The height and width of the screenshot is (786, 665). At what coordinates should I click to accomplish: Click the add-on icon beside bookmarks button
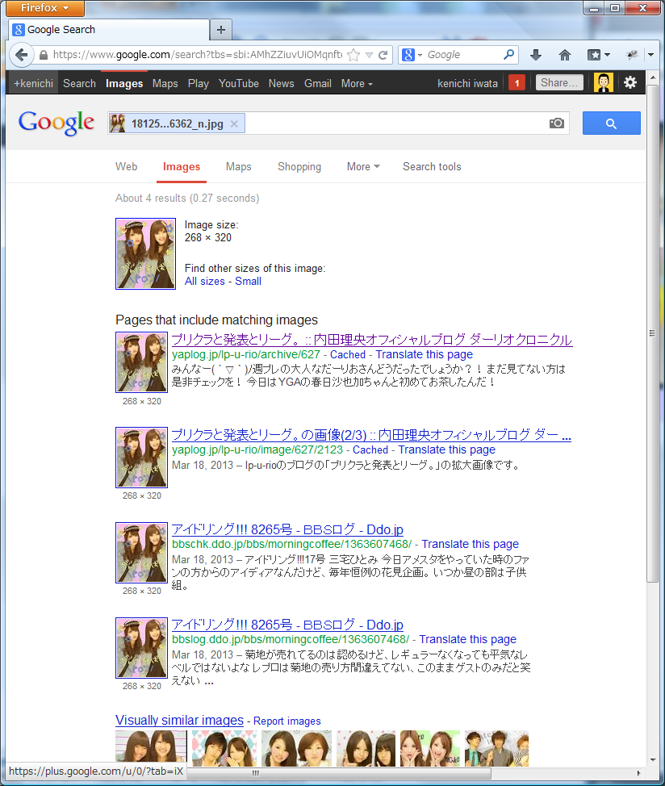point(632,55)
